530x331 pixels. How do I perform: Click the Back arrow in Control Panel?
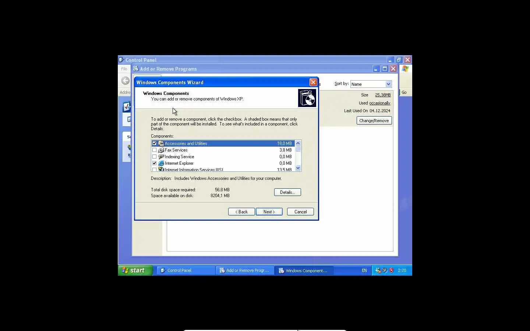point(126,81)
